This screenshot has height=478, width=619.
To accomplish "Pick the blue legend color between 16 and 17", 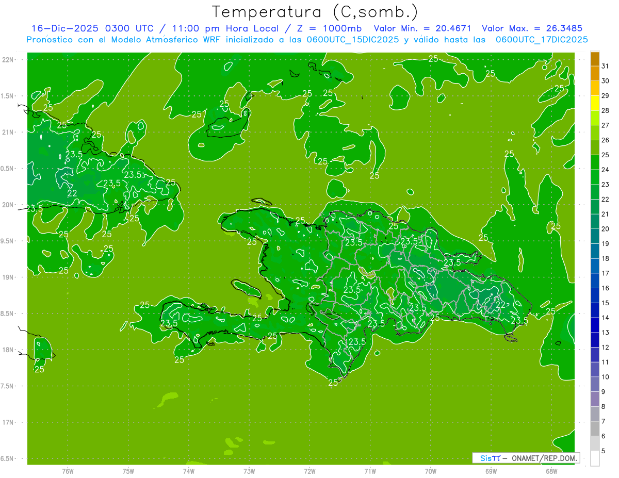I will (595, 281).
